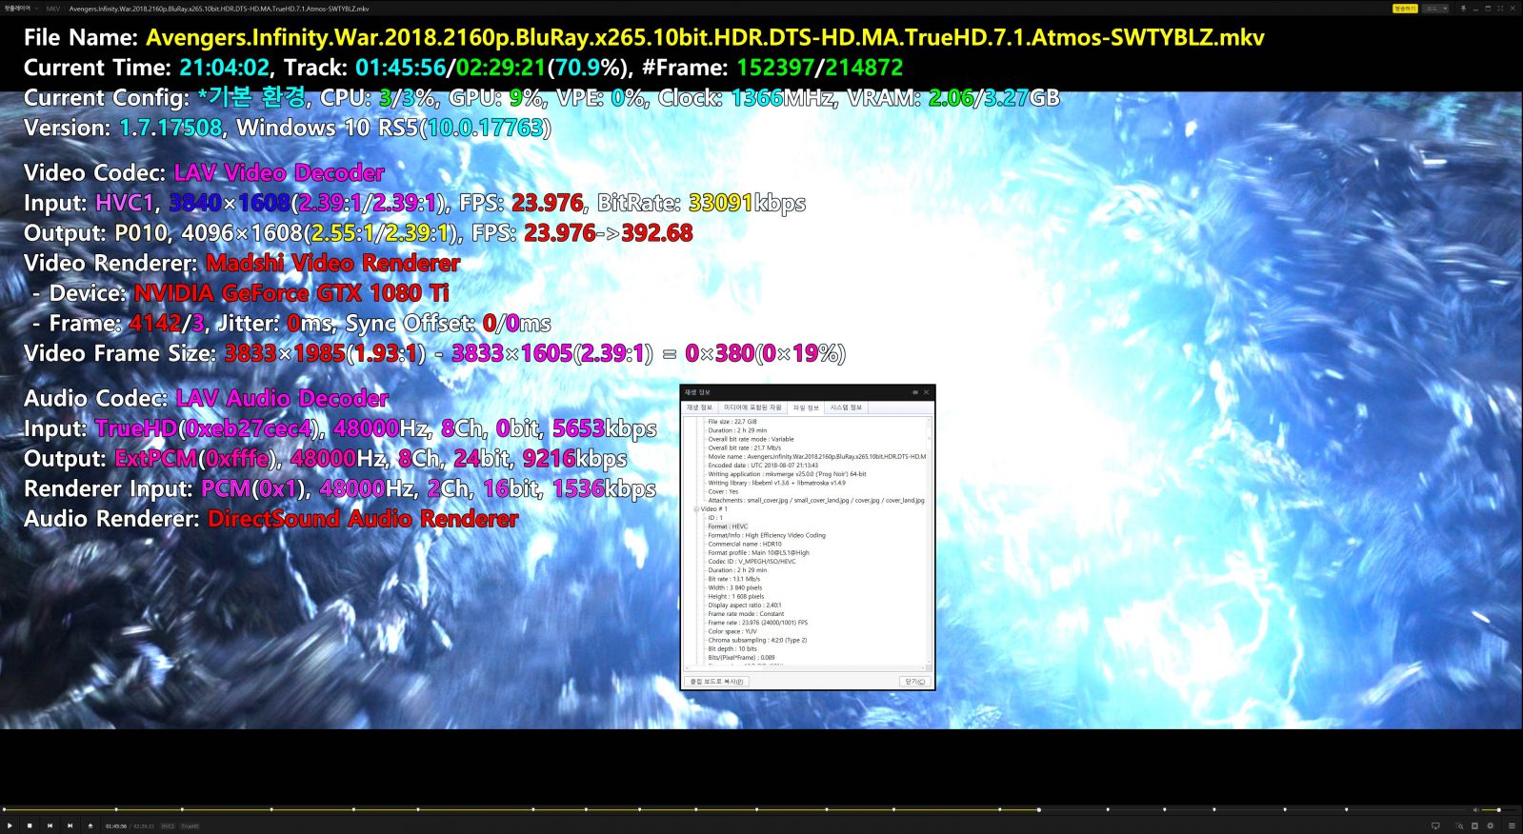Select the Bit depth : 10 bits row

click(x=732, y=649)
